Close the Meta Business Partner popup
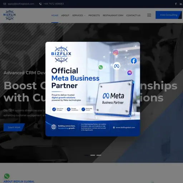Screen dimensions: 183x183 [x=136, y=46]
